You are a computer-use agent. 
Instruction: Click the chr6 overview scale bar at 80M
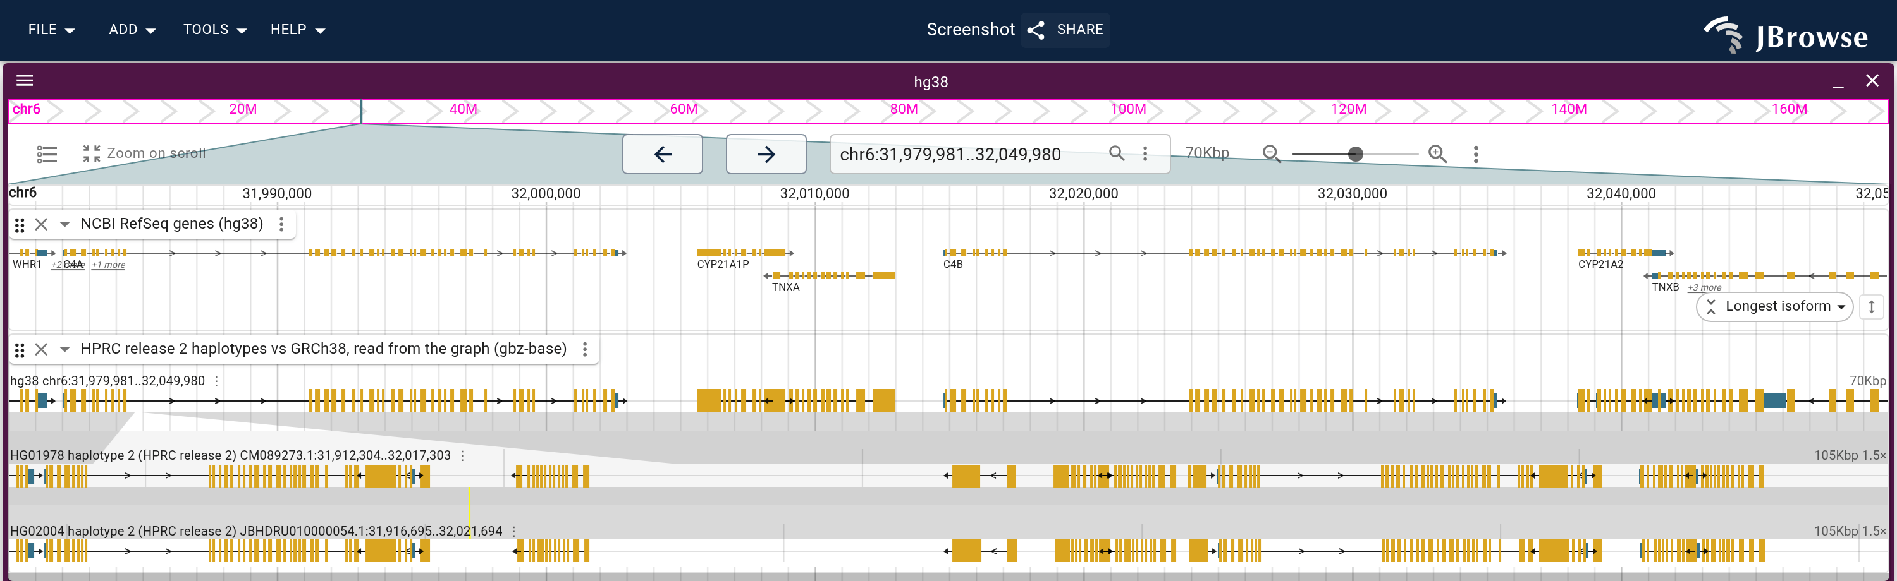pyautogui.click(x=904, y=109)
